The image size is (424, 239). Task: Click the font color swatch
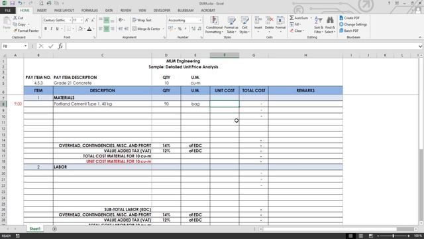[89, 29]
